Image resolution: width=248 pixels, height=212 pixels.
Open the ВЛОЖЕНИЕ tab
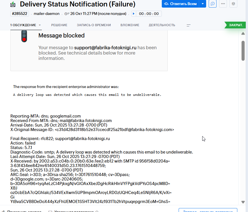coord(130,25)
